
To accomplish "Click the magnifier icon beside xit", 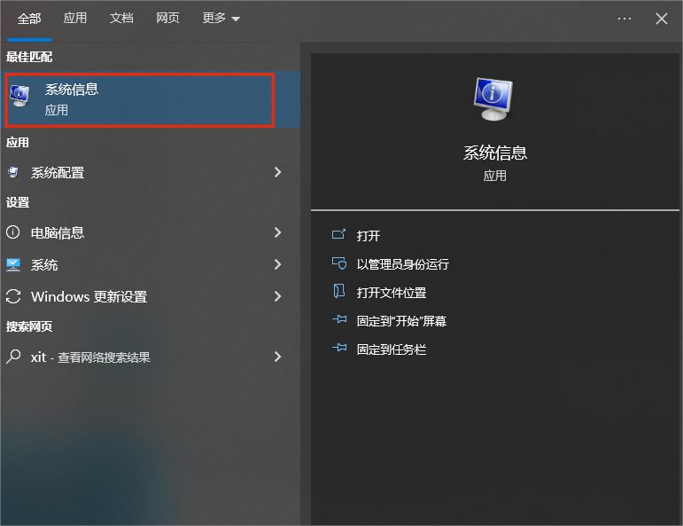I will coord(13,357).
